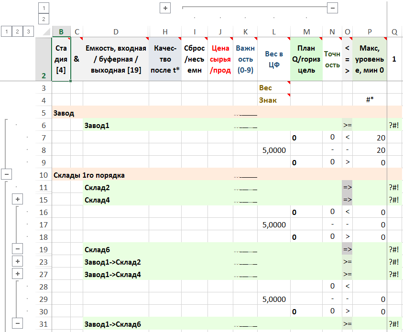Show row outline level 3
403x332 pixels.
(29, 32)
